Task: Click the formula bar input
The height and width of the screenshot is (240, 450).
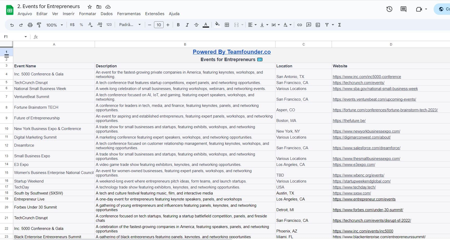Action: [x=245, y=37]
